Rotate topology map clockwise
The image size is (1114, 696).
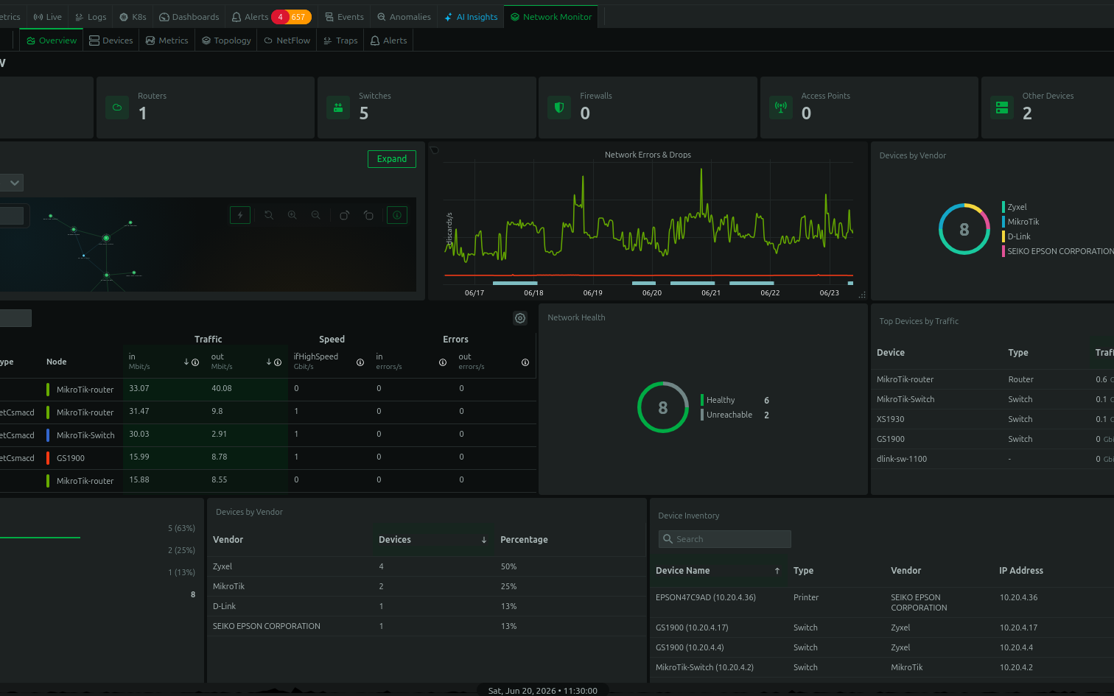(x=345, y=215)
